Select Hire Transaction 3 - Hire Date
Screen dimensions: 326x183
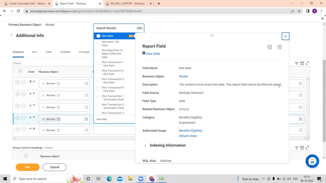click(x=99, y=80)
